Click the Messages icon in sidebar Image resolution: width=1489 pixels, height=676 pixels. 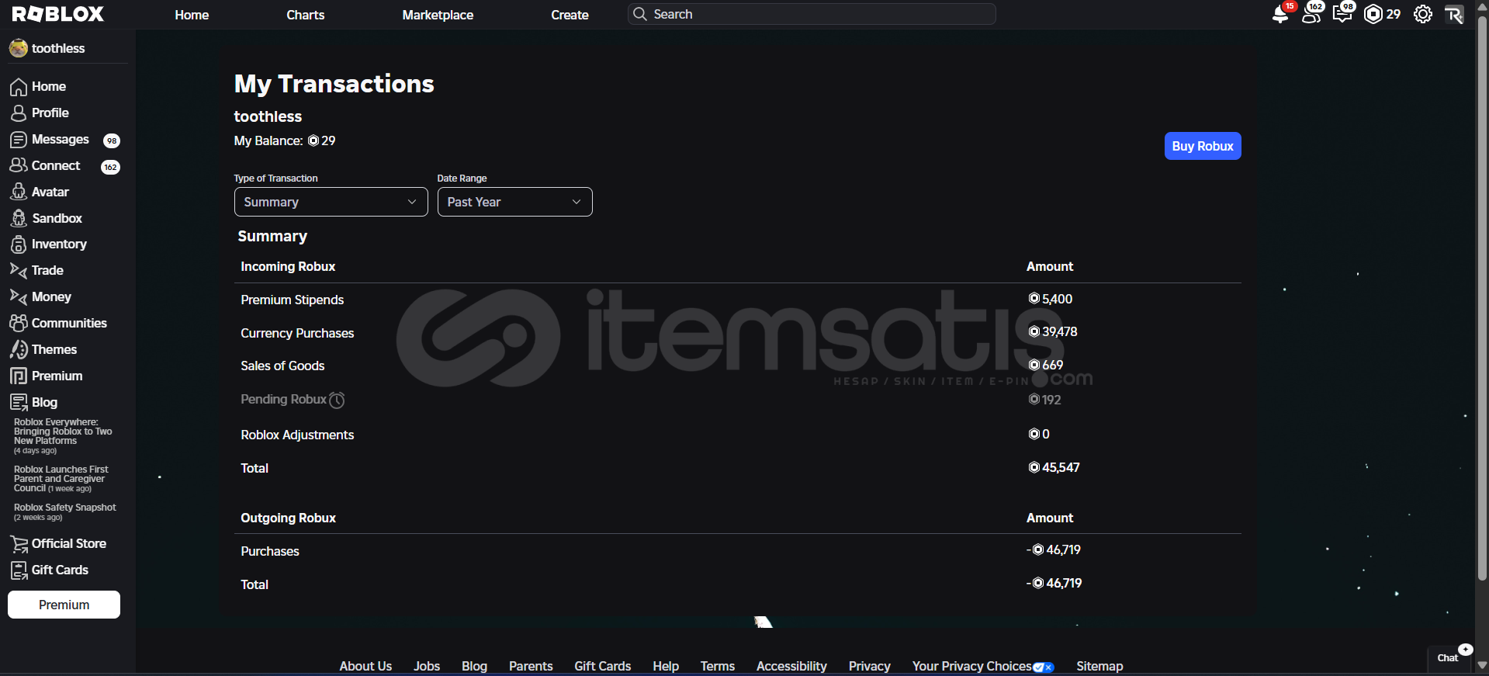tap(19, 140)
